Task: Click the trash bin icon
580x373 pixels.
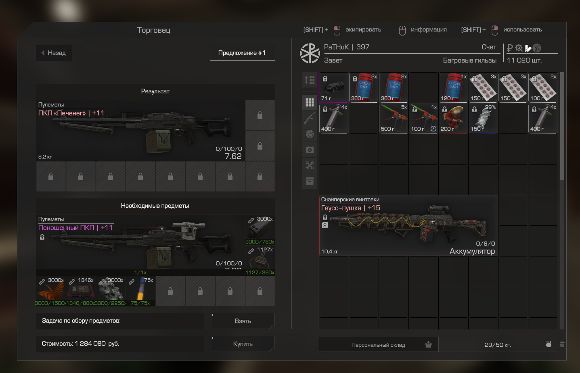Action: coord(562,344)
